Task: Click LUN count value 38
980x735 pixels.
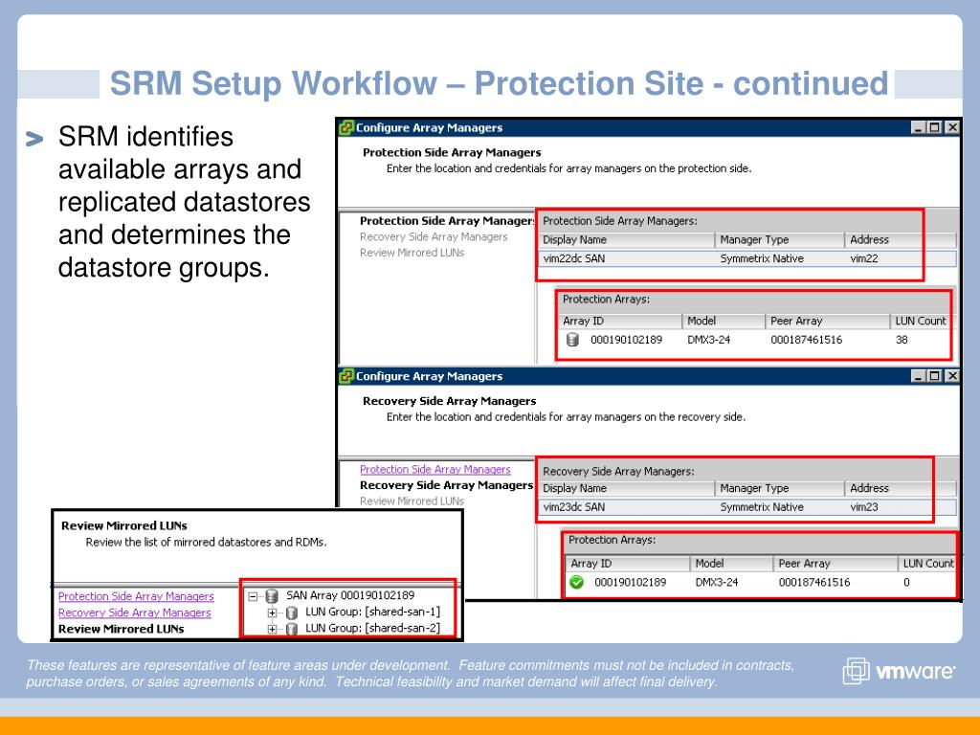Action: (x=902, y=340)
